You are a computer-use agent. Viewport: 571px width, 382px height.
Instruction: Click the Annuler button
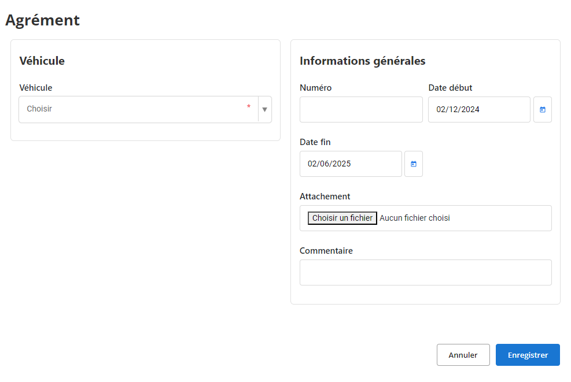coord(463,355)
